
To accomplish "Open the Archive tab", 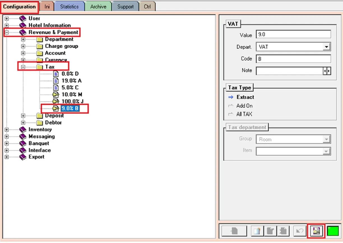I will tap(98, 7).
